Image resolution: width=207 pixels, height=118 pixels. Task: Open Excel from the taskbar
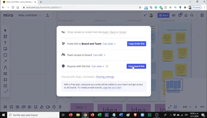coord(100,115)
